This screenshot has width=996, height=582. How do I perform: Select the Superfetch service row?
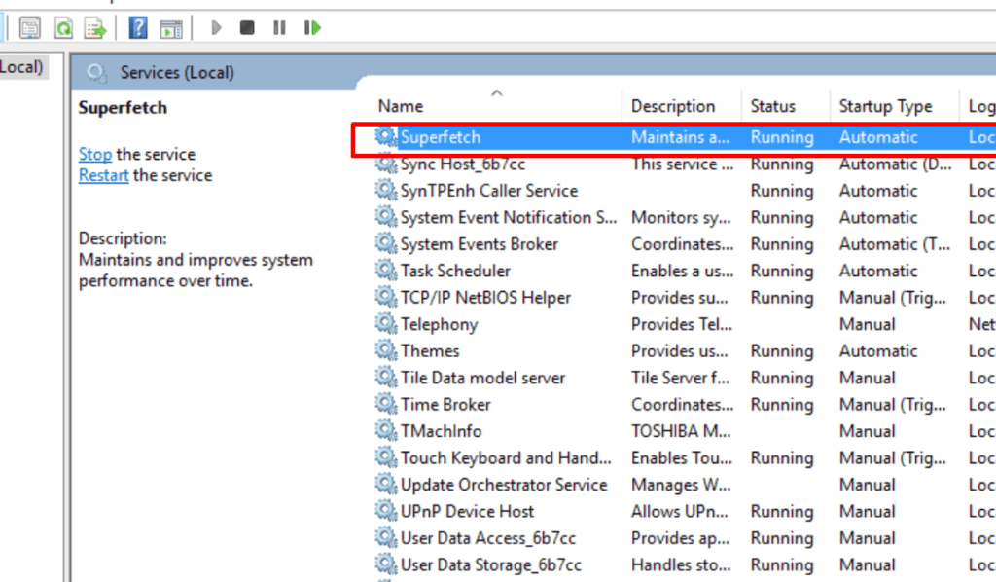pyautogui.click(x=440, y=137)
